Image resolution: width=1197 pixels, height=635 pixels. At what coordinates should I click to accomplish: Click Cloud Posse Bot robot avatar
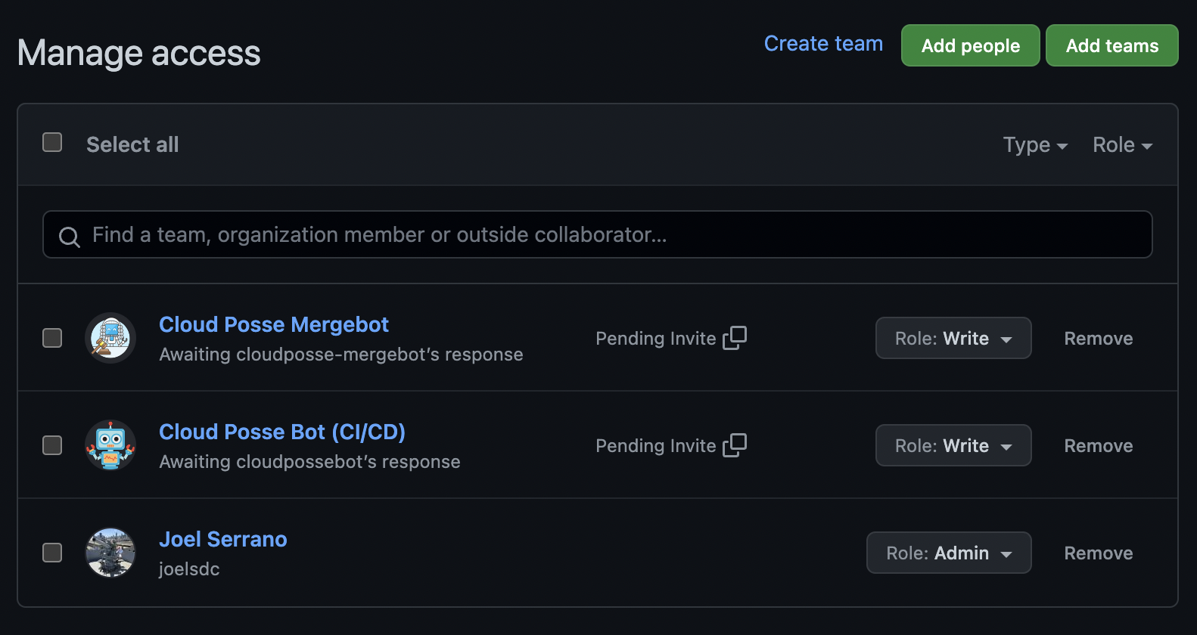click(x=110, y=445)
